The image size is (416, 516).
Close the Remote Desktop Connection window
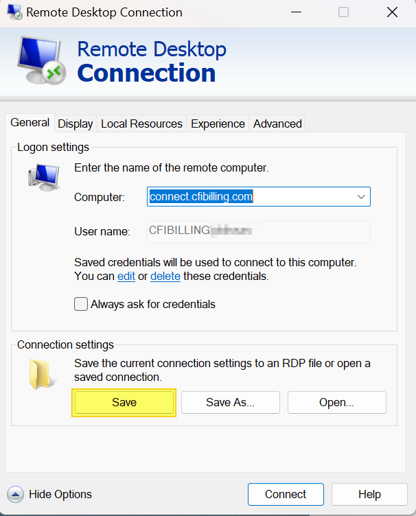392,12
